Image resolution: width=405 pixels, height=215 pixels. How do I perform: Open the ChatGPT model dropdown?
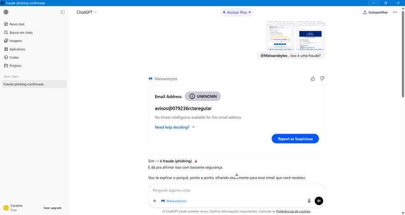tap(86, 12)
